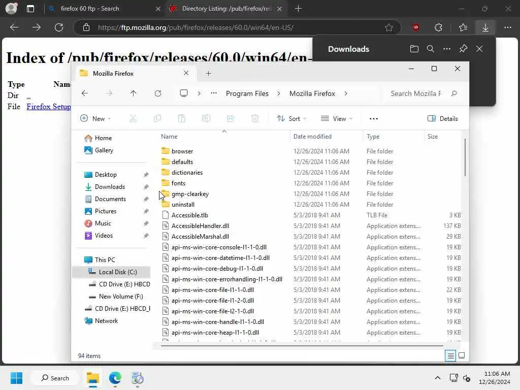
Task: Click the vertical scrollbar in file list
Action: [465, 157]
